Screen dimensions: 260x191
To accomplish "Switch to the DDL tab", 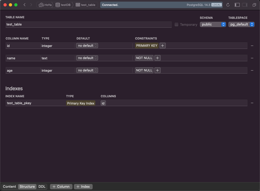I will 42,186.
